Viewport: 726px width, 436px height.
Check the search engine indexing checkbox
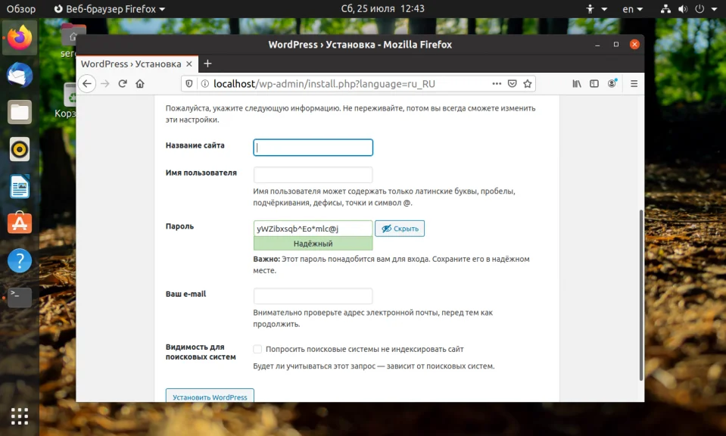pyautogui.click(x=257, y=349)
